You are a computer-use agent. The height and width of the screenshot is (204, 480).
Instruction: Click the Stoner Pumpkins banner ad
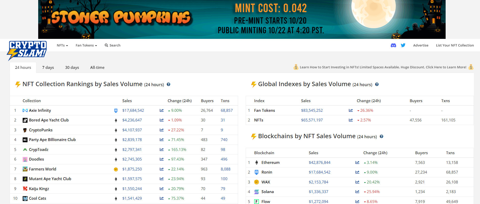click(242, 19)
